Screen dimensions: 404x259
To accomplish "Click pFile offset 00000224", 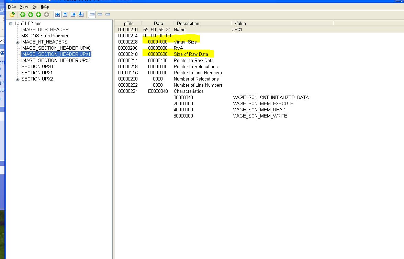I will coord(128,91).
